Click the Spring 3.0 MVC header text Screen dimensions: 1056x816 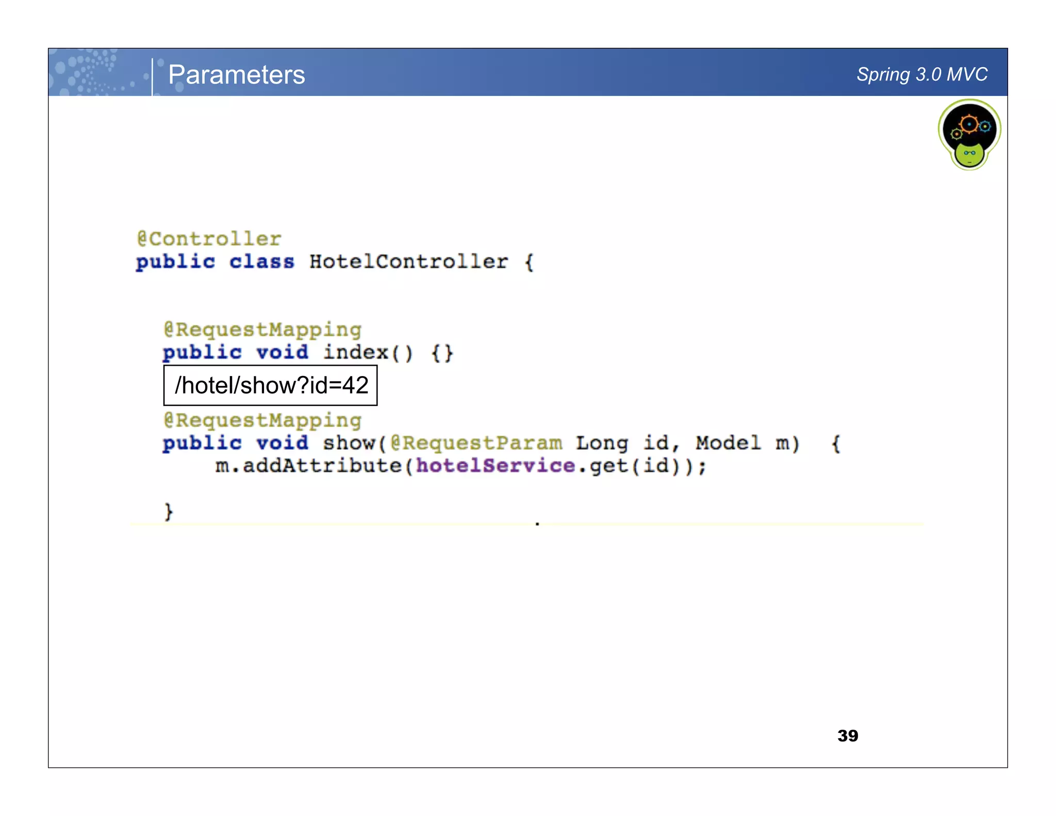coord(921,75)
